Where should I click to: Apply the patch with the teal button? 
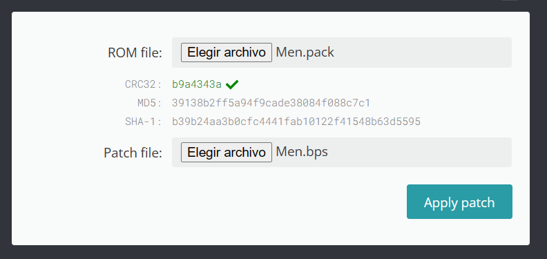[459, 202]
